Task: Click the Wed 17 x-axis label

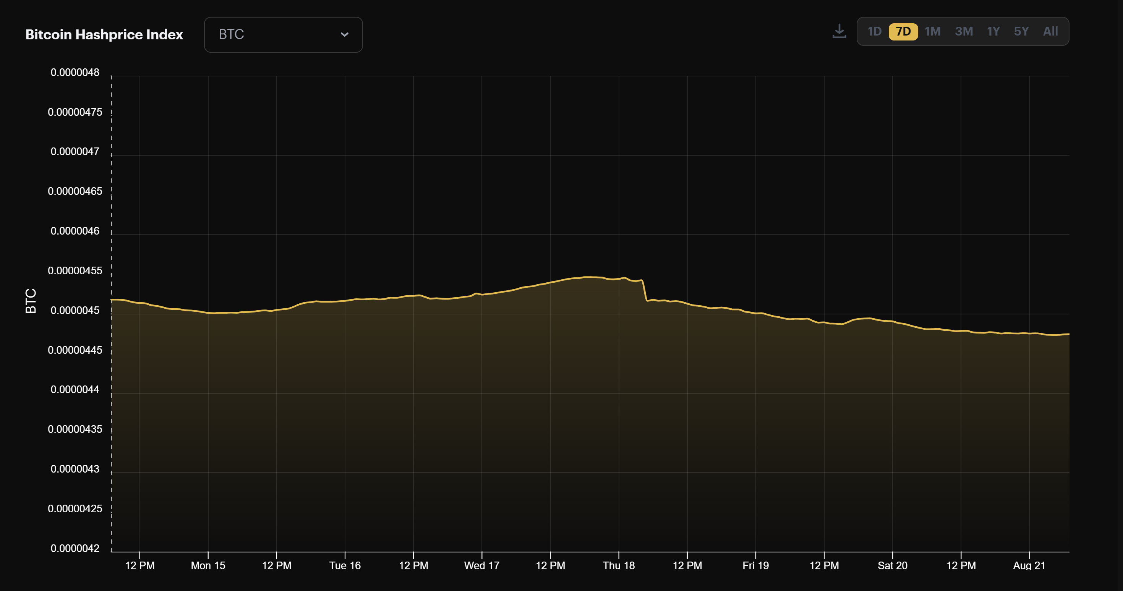Action: tap(482, 566)
